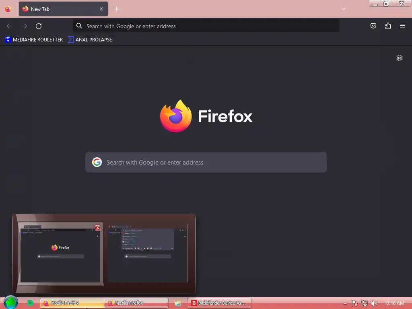Open new tab personalize gear
412x309 pixels.
[400, 58]
